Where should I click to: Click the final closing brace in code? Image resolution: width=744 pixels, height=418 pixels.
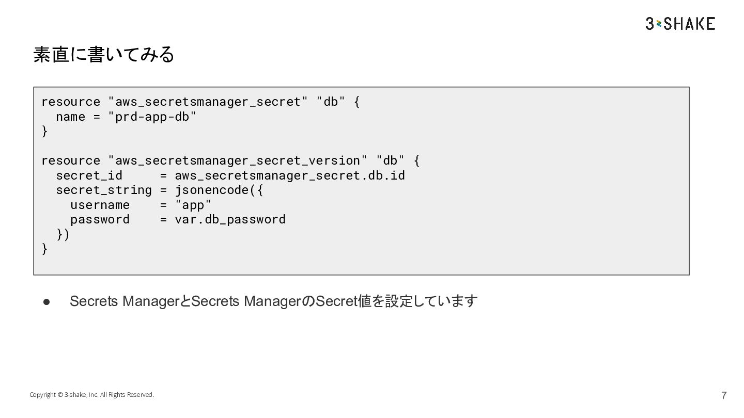(x=44, y=249)
